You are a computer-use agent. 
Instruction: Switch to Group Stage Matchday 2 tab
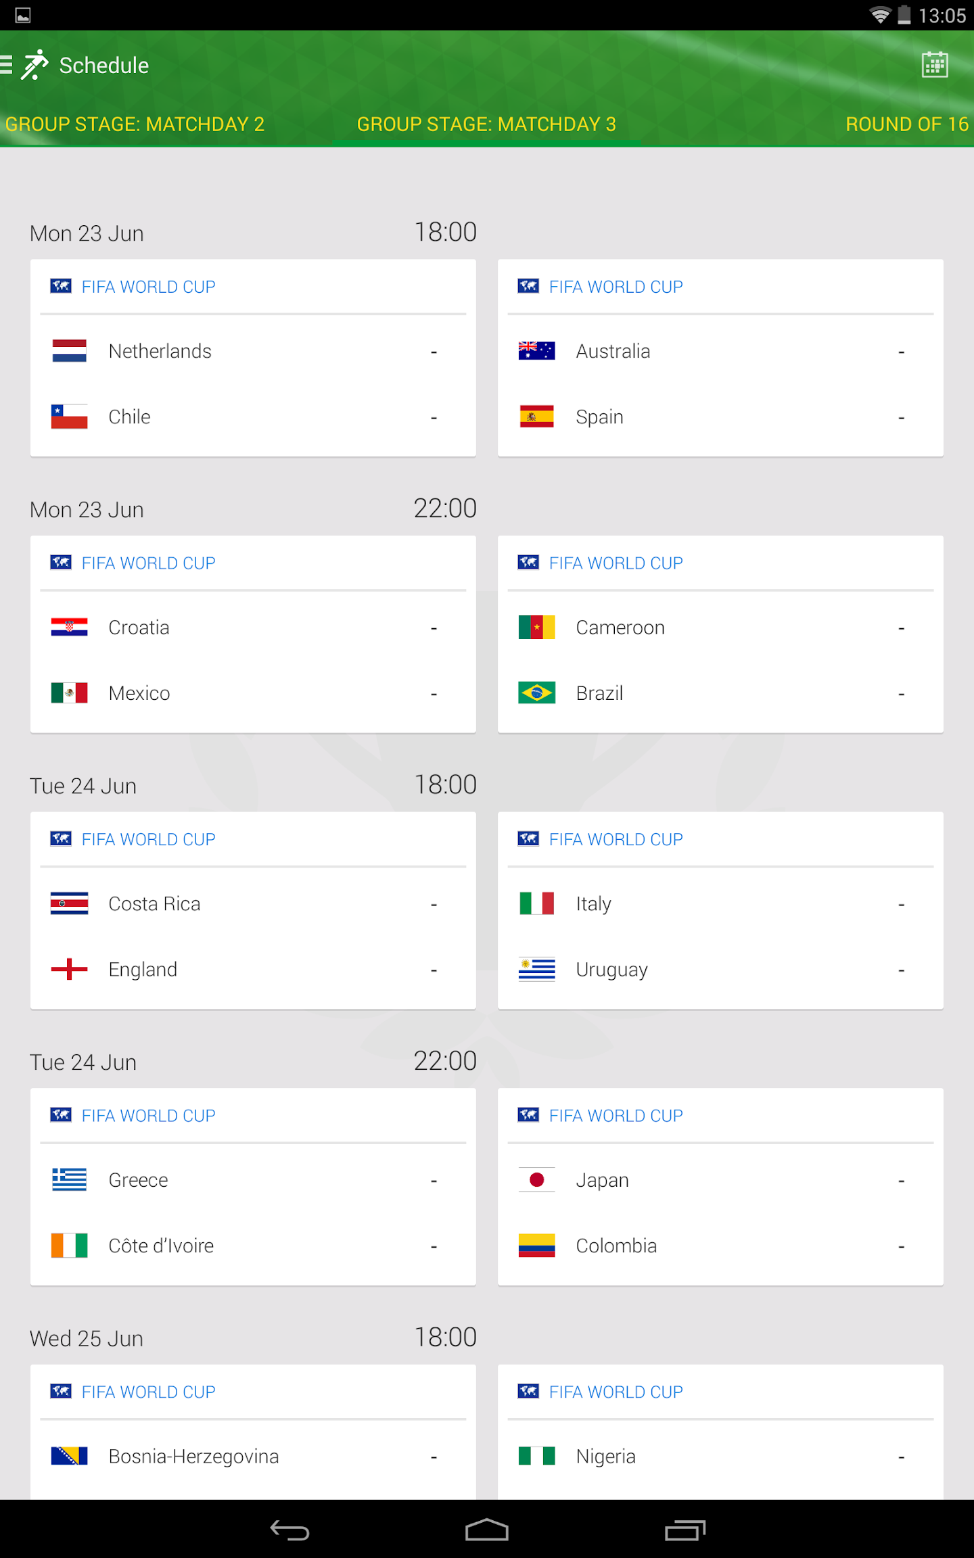[x=135, y=124]
